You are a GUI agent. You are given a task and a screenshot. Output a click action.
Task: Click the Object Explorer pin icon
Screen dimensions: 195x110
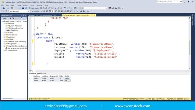23,15
